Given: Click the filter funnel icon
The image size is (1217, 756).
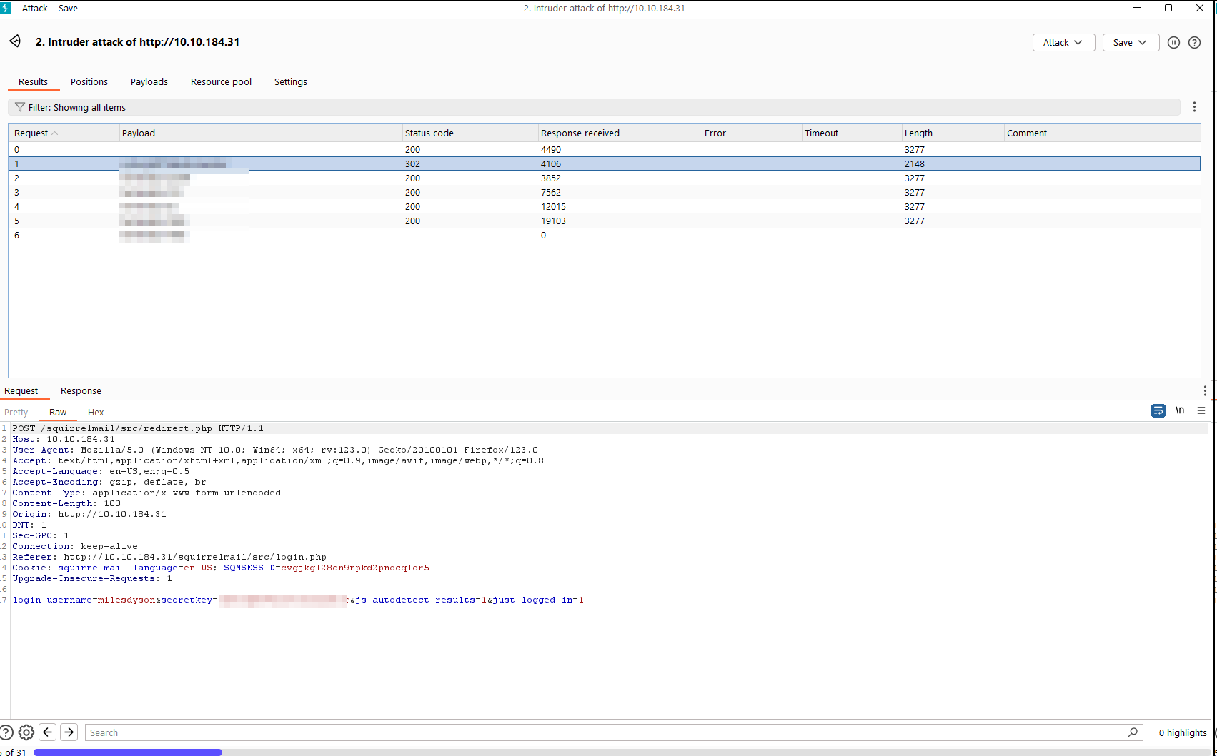Looking at the screenshot, I should (x=20, y=107).
